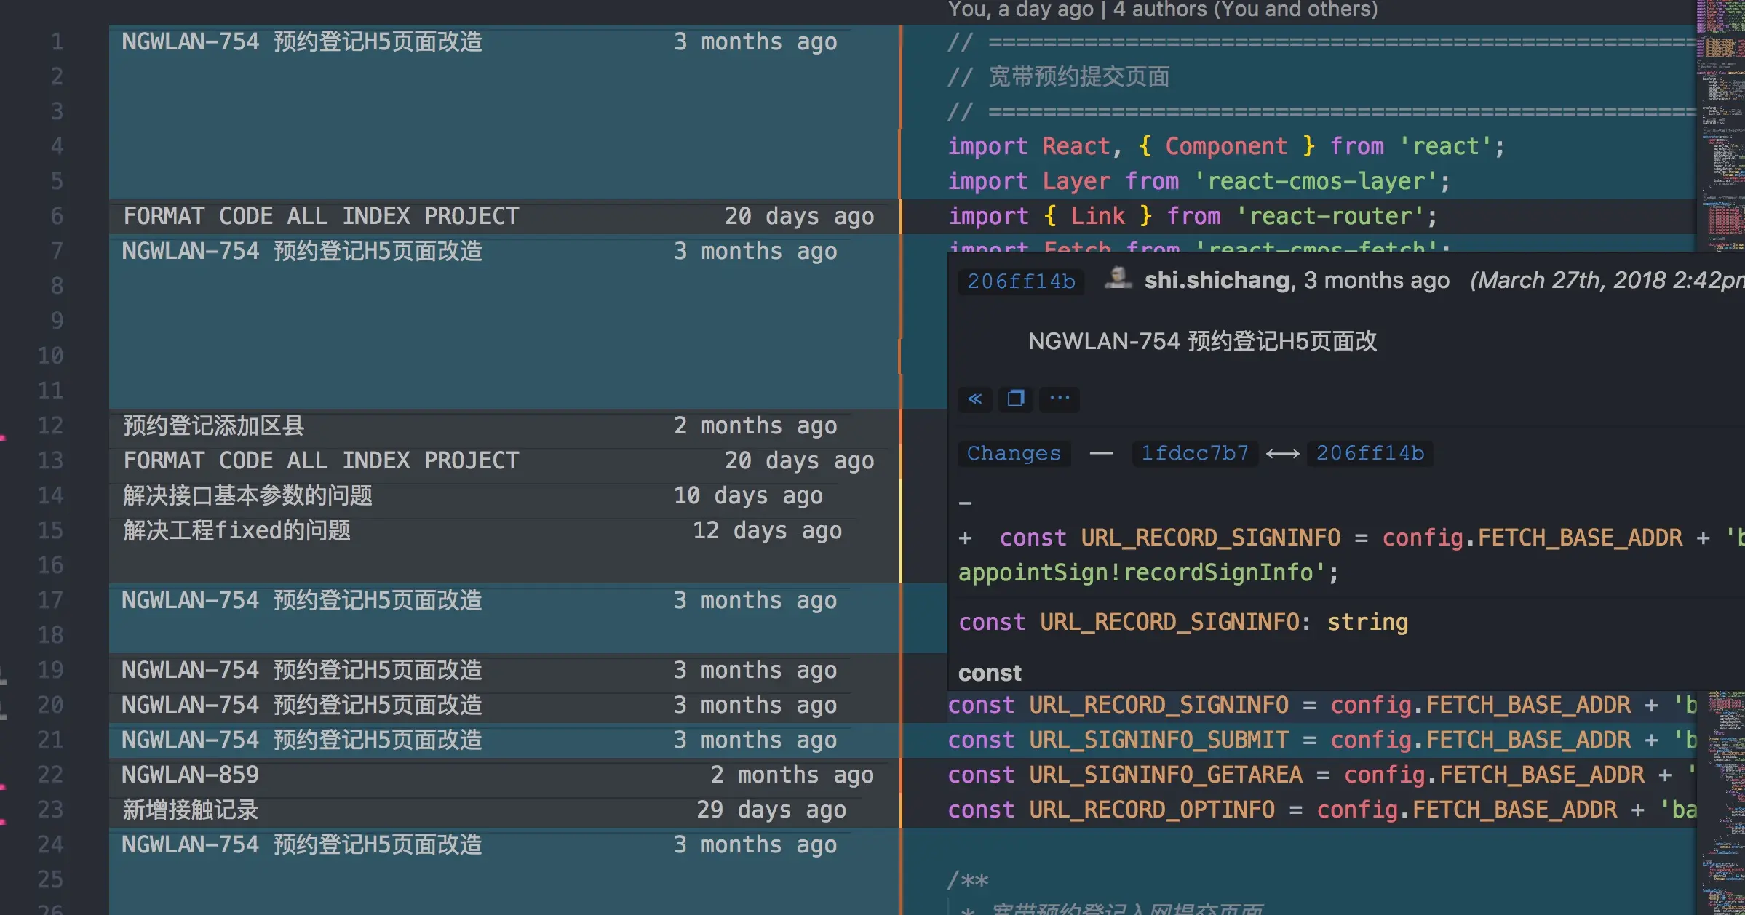Open the three-dots more actions icon
The height and width of the screenshot is (915, 1745).
point(1059,399)
